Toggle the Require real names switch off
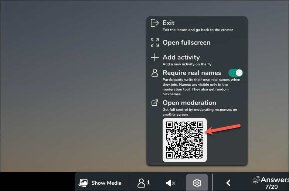The image size is (289, 191). click(x=235, y=73)
